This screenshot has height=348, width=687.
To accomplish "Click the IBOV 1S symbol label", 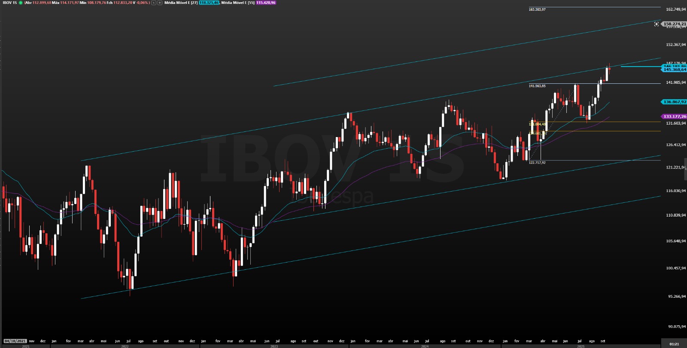I will tap(9, 3).
